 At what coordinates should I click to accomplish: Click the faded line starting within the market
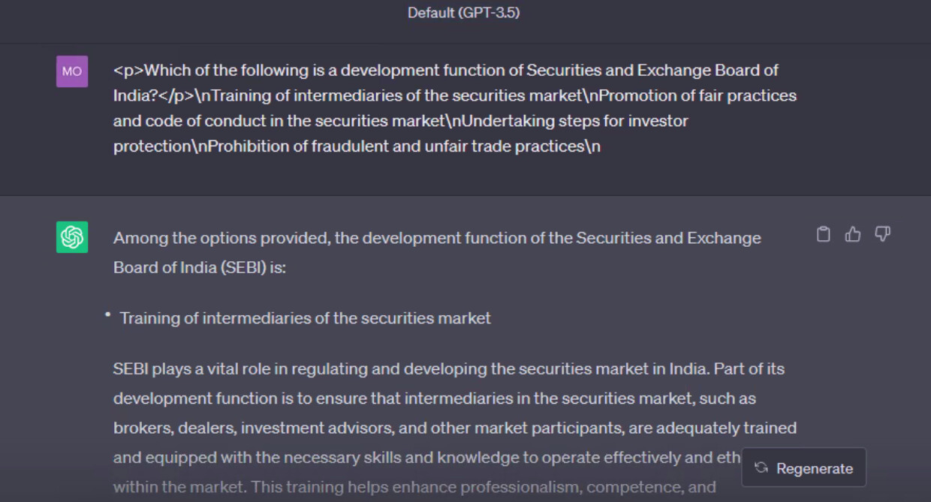point(414,487)
